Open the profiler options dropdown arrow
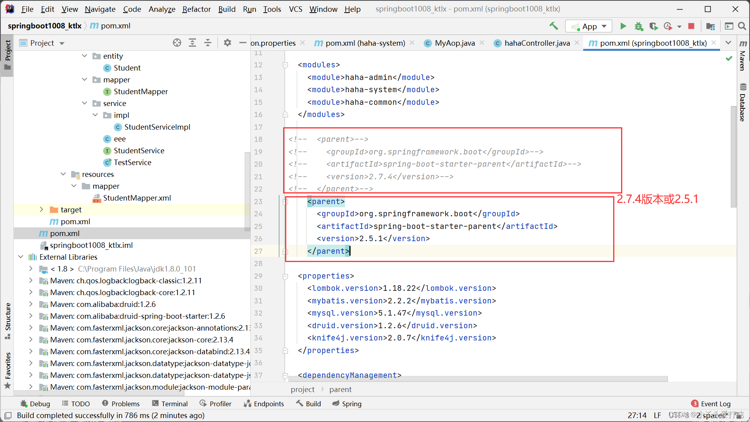 point(679,26)
